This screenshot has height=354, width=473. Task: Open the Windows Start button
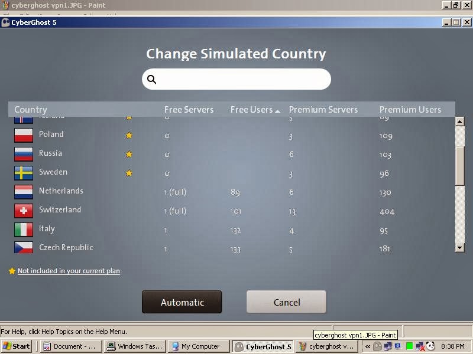click(x=17, y=346)
